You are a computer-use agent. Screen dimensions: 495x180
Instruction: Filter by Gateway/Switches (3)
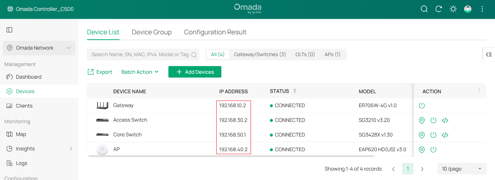[x=260, y=55]
